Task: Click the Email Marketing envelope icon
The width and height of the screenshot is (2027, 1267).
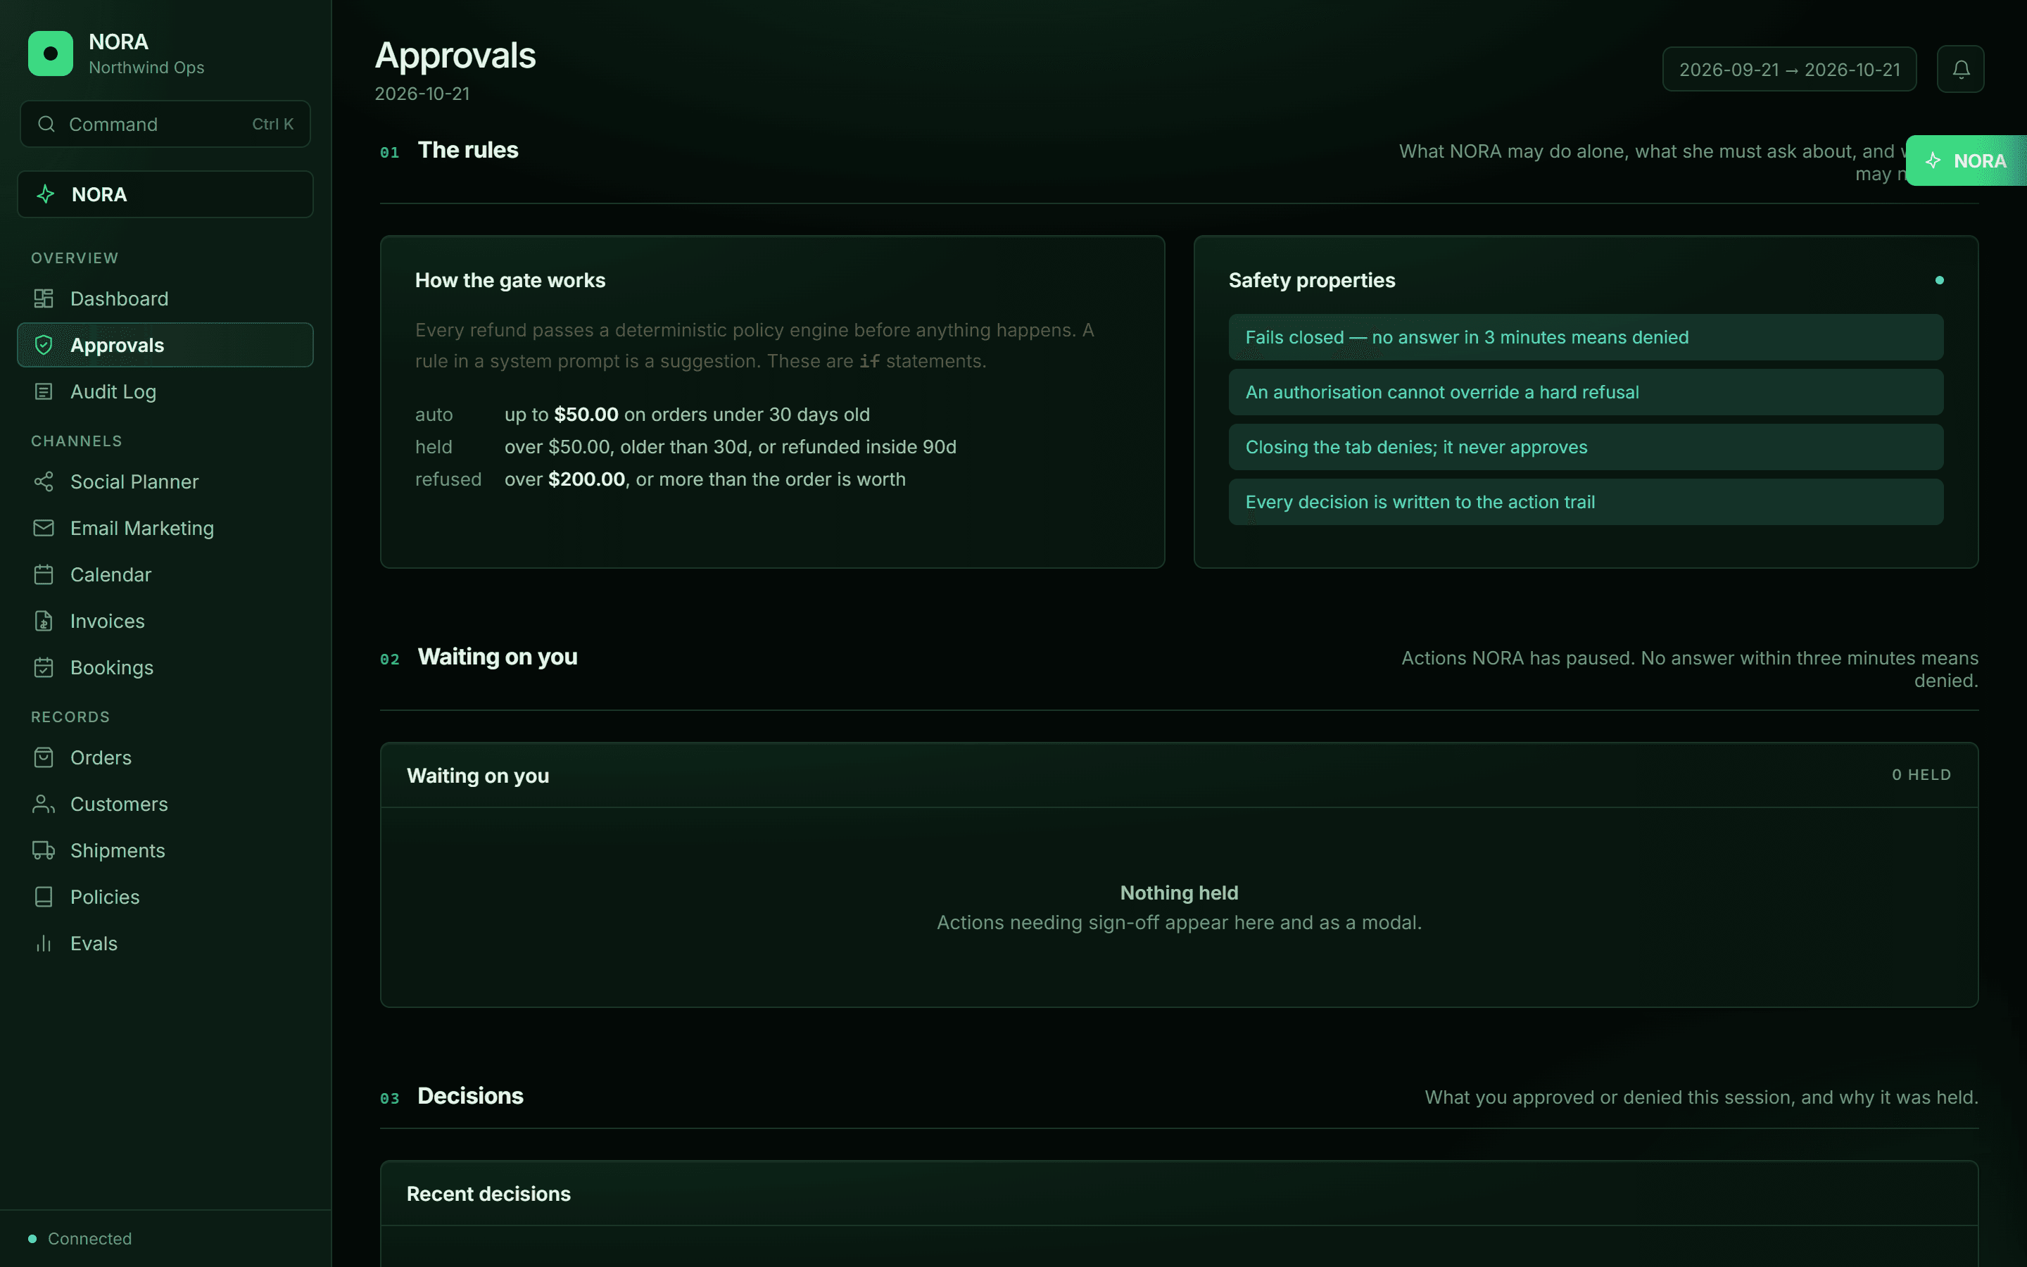Action: (44, 528)
